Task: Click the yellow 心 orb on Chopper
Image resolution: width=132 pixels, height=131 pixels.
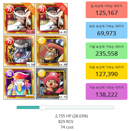Action: 42,74
